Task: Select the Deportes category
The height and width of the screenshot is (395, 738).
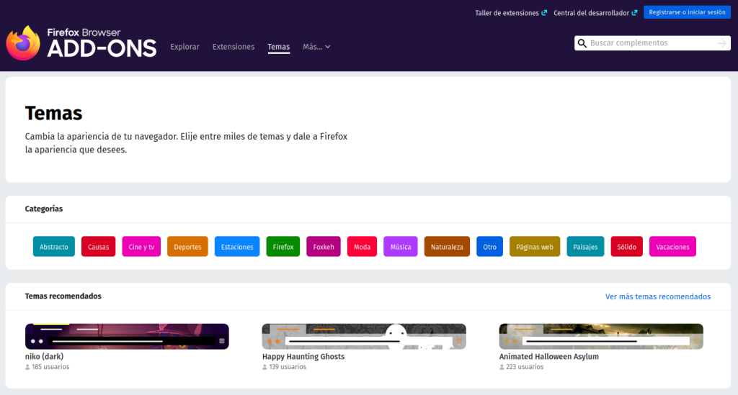Action: click(x=187, y=247)
